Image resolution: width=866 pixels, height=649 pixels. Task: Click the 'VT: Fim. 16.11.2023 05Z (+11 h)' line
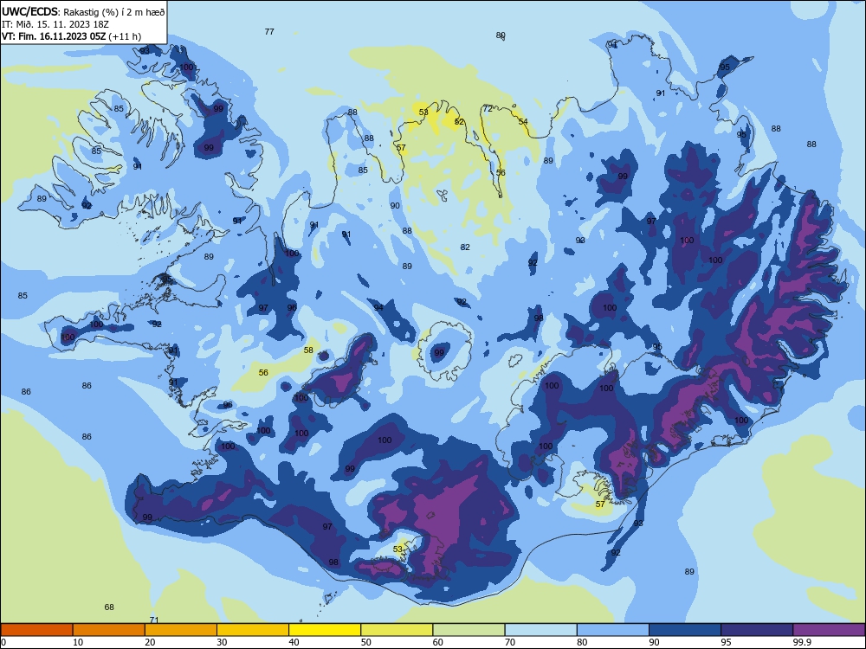(71, 36)
